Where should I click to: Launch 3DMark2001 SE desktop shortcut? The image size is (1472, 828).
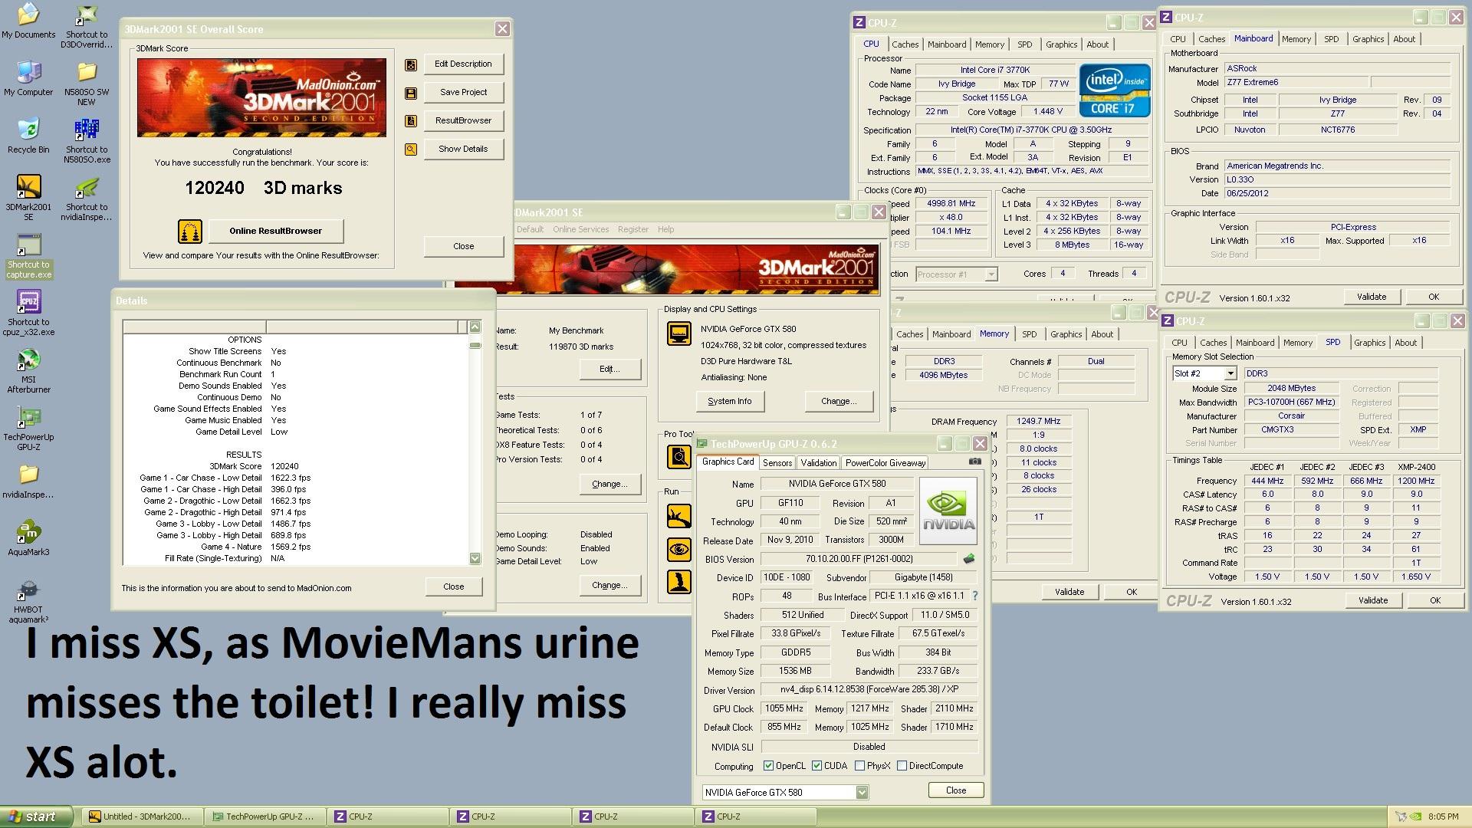coord(28,198)
